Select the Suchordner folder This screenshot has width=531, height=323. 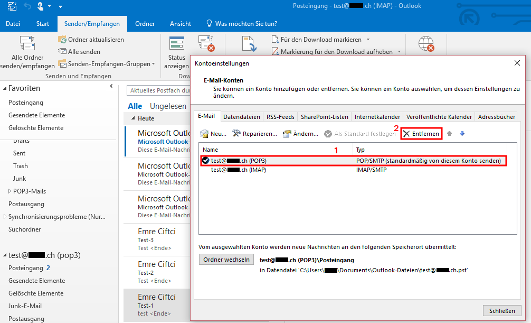pos(24,229)
